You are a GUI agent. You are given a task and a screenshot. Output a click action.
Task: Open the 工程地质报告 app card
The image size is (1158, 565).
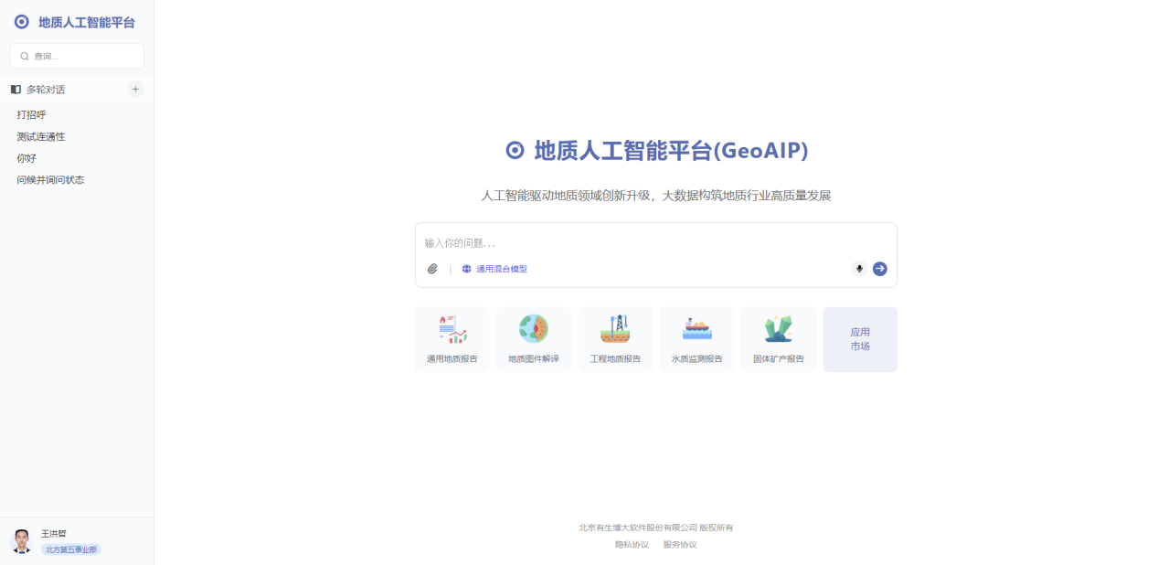pyautogui.click(x=615, y=339)
